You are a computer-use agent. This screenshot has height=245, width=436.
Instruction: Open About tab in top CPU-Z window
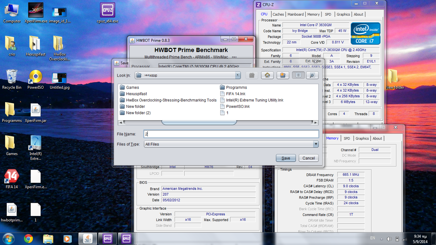[x=358, y=14]
